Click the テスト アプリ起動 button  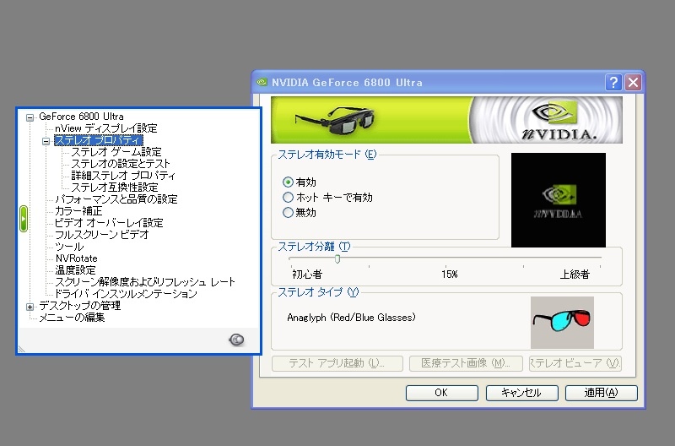337,363
